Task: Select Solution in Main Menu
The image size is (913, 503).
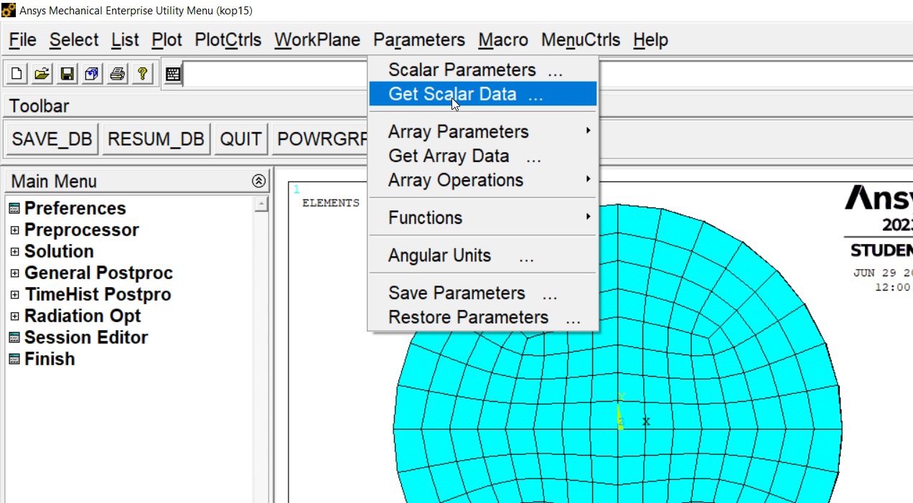Action: tap(59, 252)
